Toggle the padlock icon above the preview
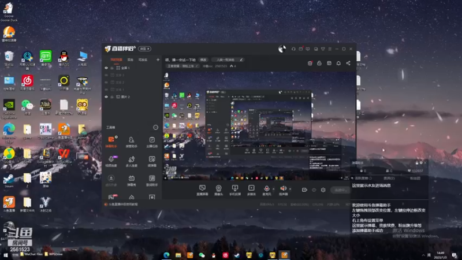This screenshot has height=260, width=462. pyautogui.click(x=319, y=63)
